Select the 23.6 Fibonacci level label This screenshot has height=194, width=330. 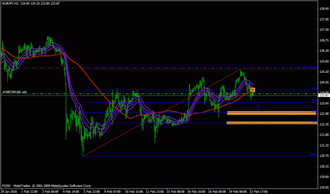coord(314,88)
